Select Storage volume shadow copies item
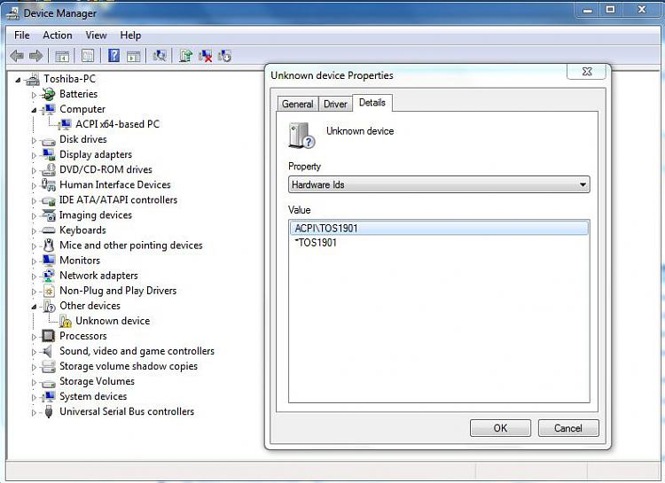The image size is (665, 483). (128, 366)
